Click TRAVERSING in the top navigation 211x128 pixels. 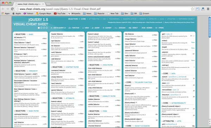[x=114, y=19]
